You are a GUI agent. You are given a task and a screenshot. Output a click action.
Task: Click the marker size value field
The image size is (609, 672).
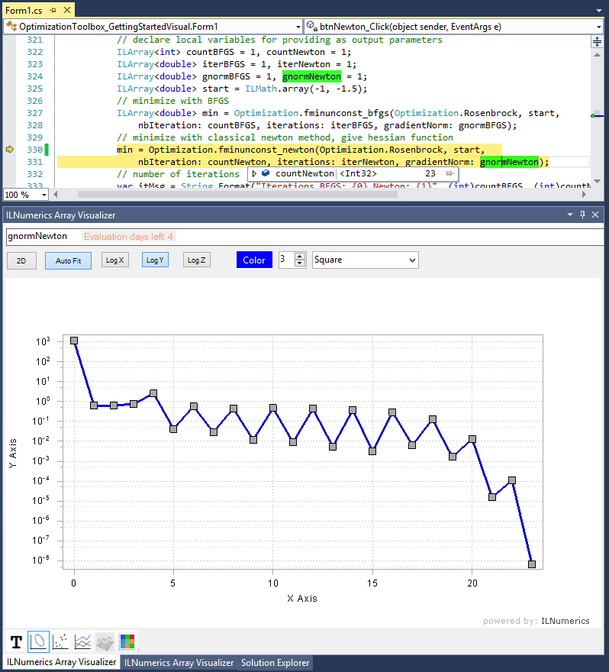[x=286, y=260]
